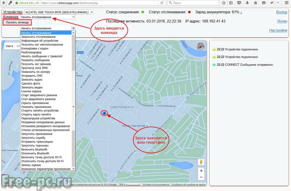
Task: Expand the small toolbar dropdown arrow near menu
Action: pyautogui.click(x=278, y=3)
